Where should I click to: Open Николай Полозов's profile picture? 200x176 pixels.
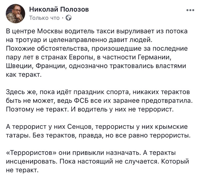[16, 14]
